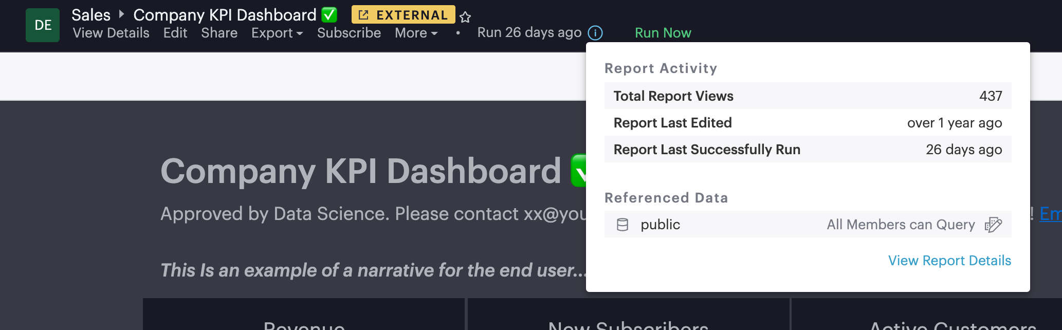This screenshot has height=330, width=1062.
Task: Choose Edit from the report menu
Action: coord(175,33)
